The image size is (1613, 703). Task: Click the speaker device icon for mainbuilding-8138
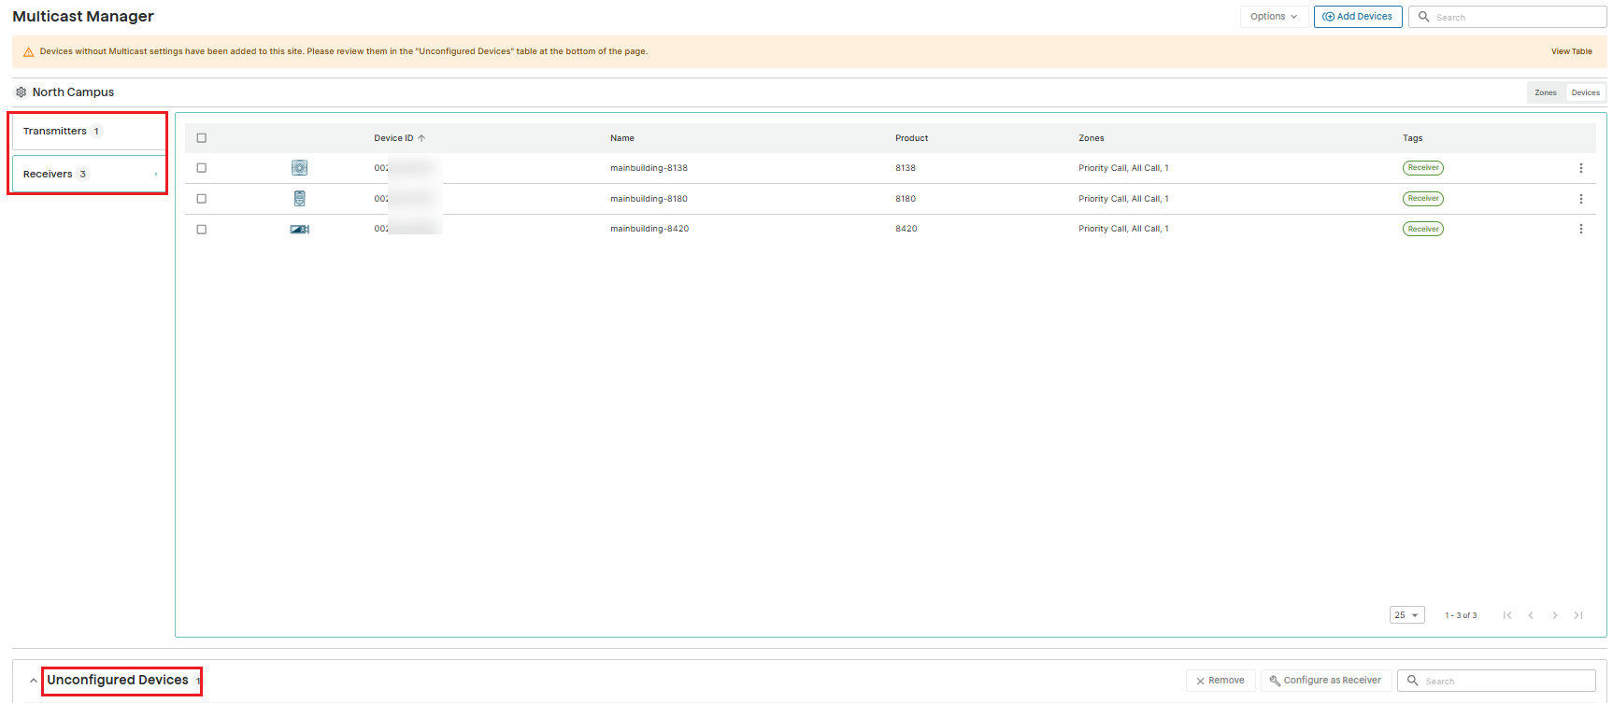[x=299, y=168]
